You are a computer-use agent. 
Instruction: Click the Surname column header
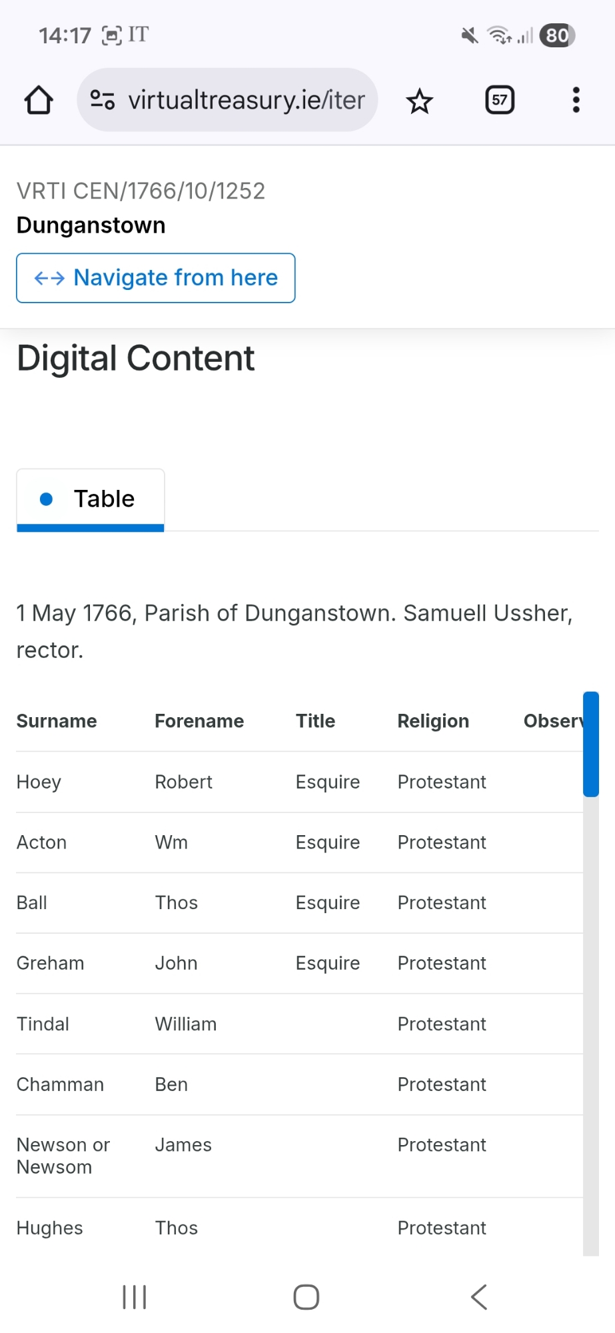tap(57, 721)
